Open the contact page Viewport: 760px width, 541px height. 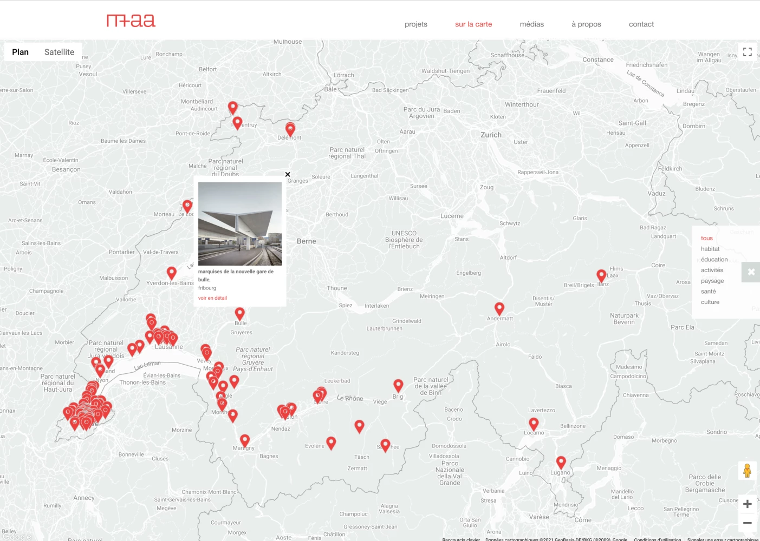pos(641,24)
